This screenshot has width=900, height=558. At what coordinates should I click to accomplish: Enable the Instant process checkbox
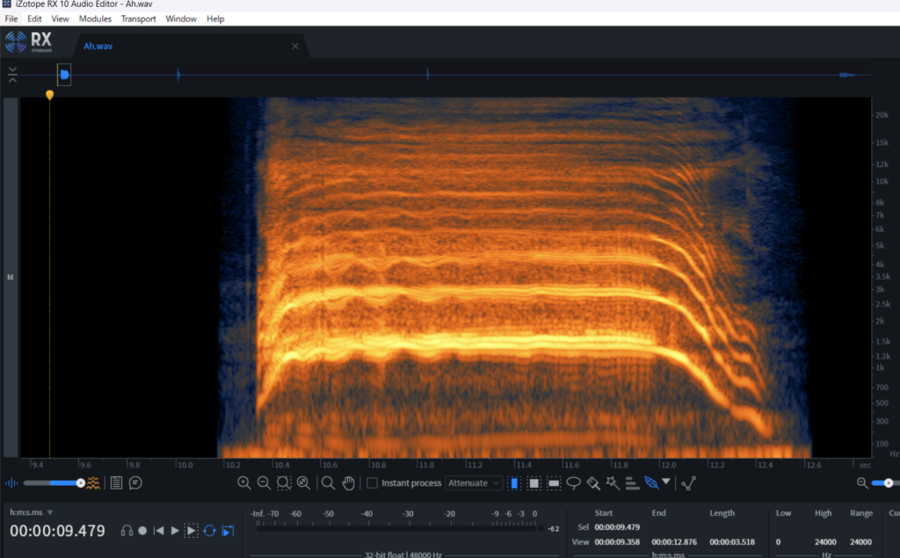click(372, 483)
